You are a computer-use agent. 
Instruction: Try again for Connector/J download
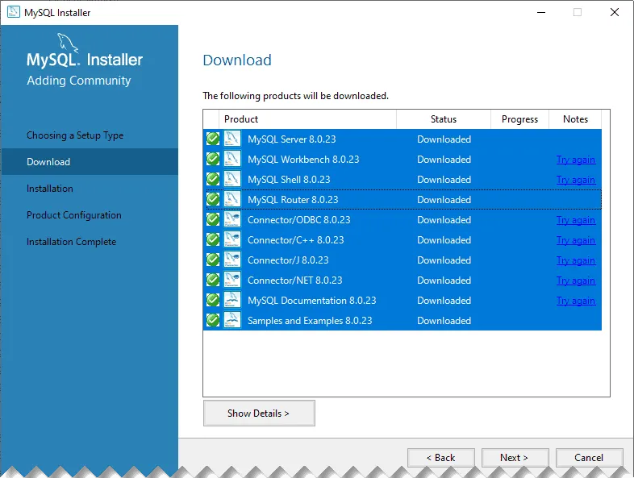point(575,260)
